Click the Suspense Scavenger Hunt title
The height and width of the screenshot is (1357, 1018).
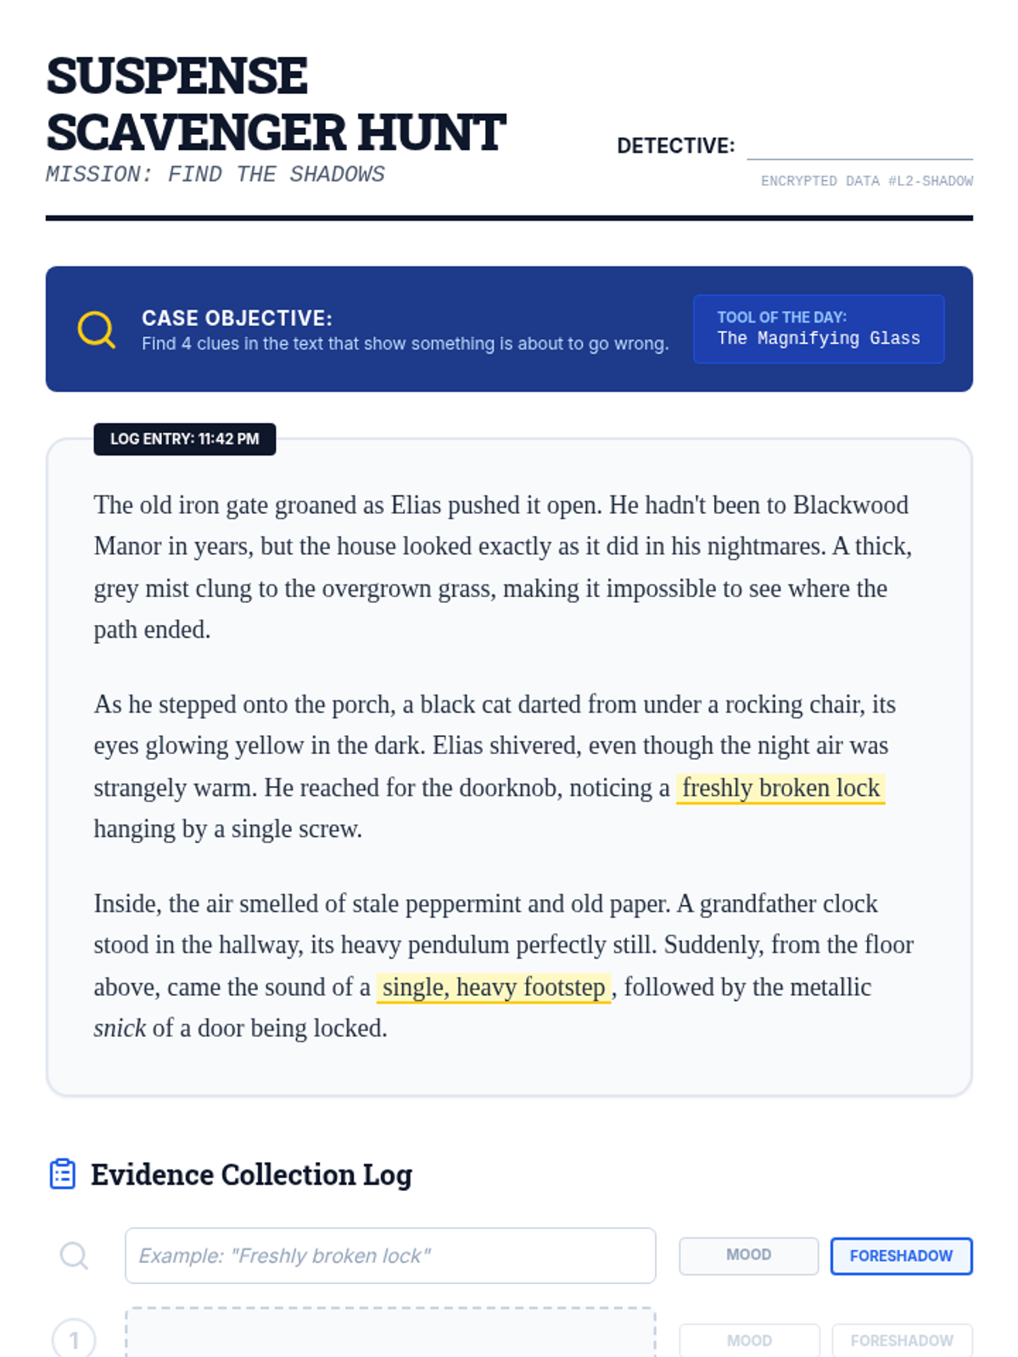[x=276, y=103]
